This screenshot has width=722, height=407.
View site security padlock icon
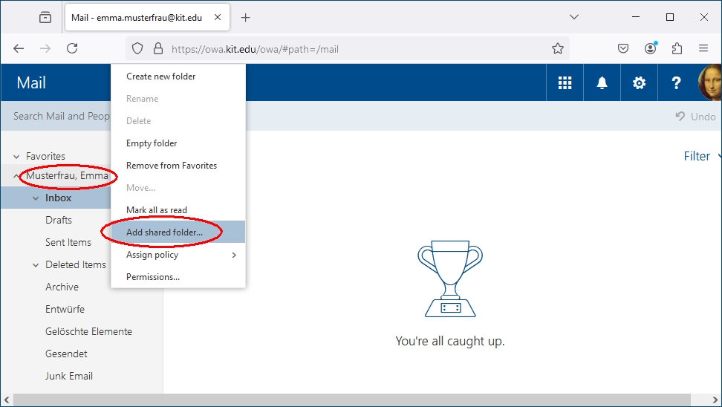158,48
